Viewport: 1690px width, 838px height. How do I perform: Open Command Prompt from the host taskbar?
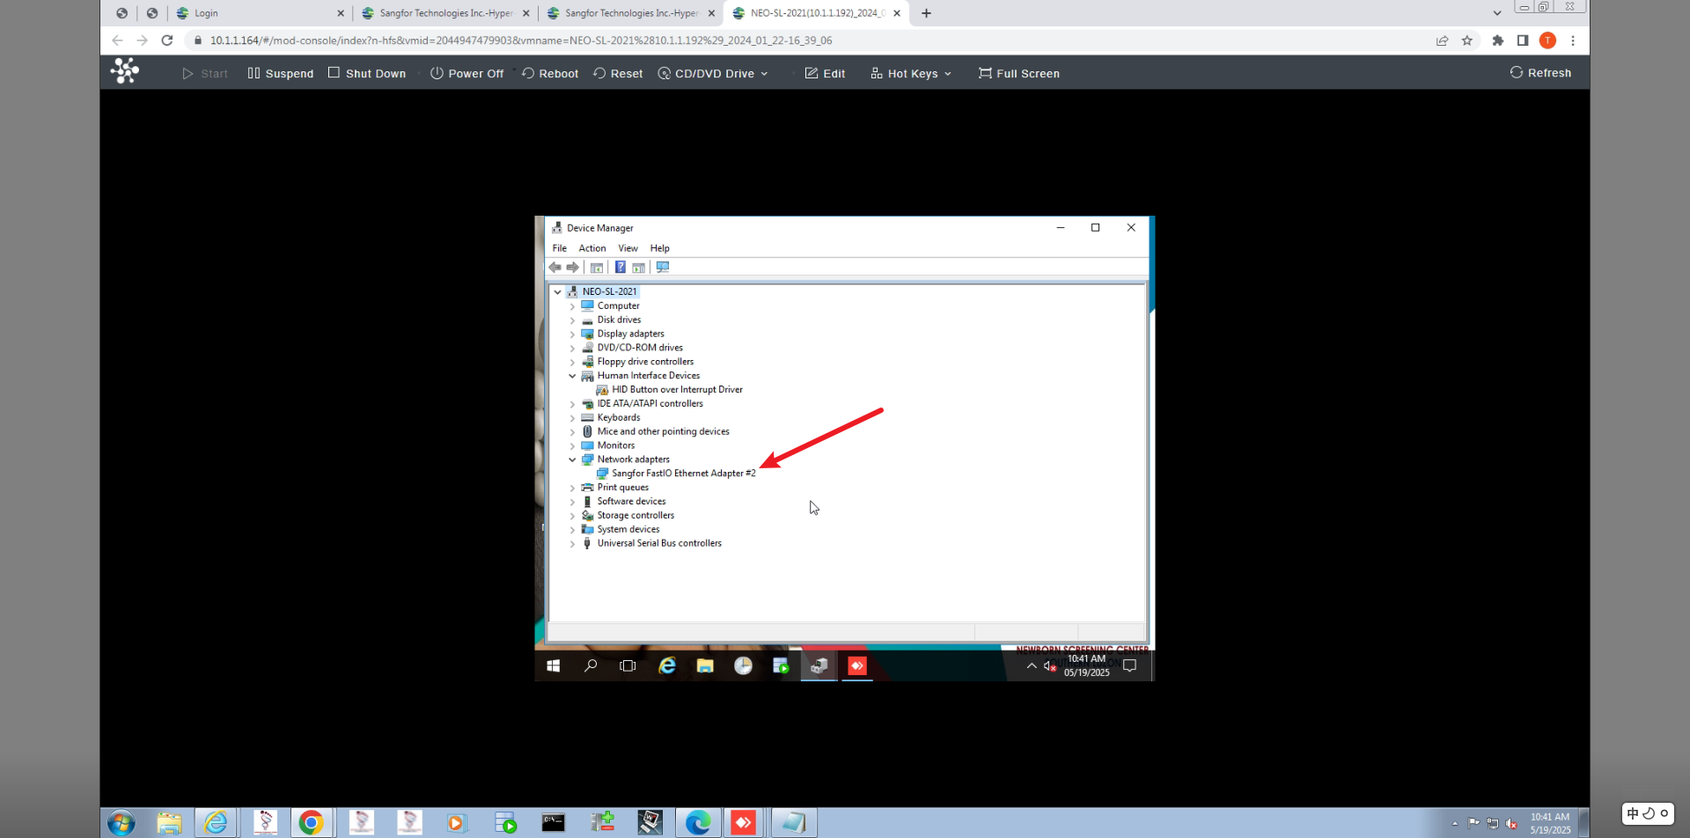tap(553, 823)
